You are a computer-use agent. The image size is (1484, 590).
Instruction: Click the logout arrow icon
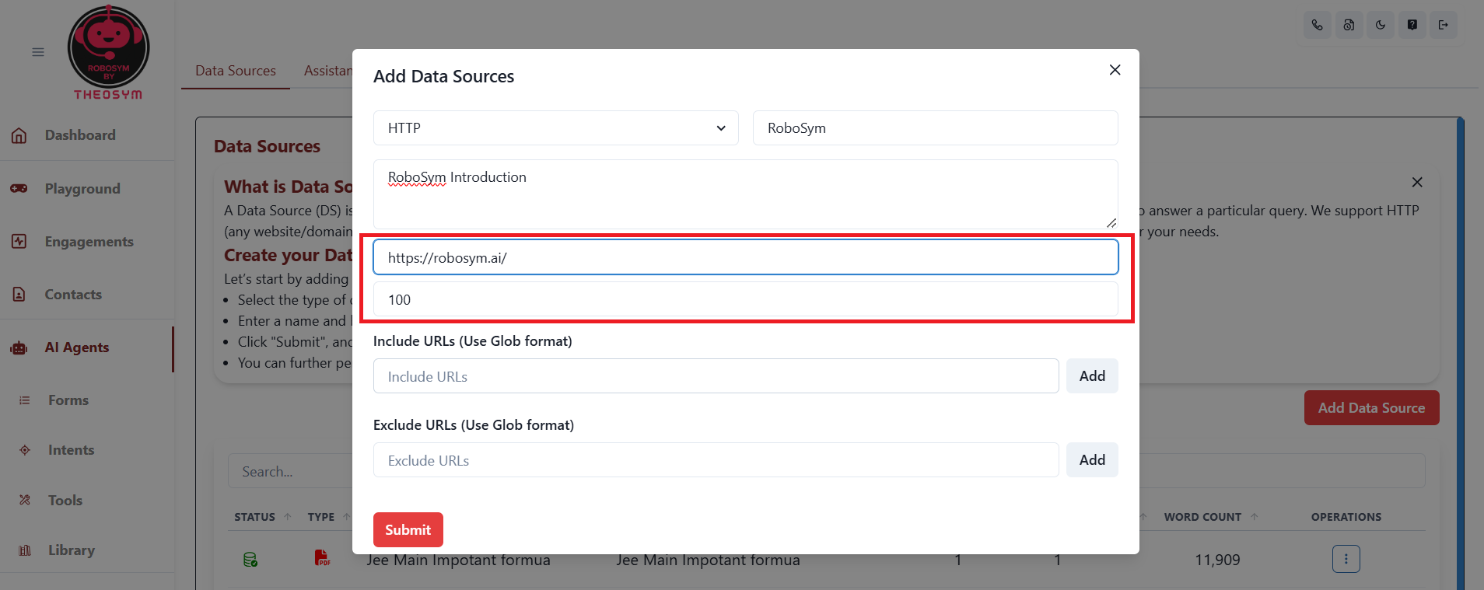tap(1444, 25)
